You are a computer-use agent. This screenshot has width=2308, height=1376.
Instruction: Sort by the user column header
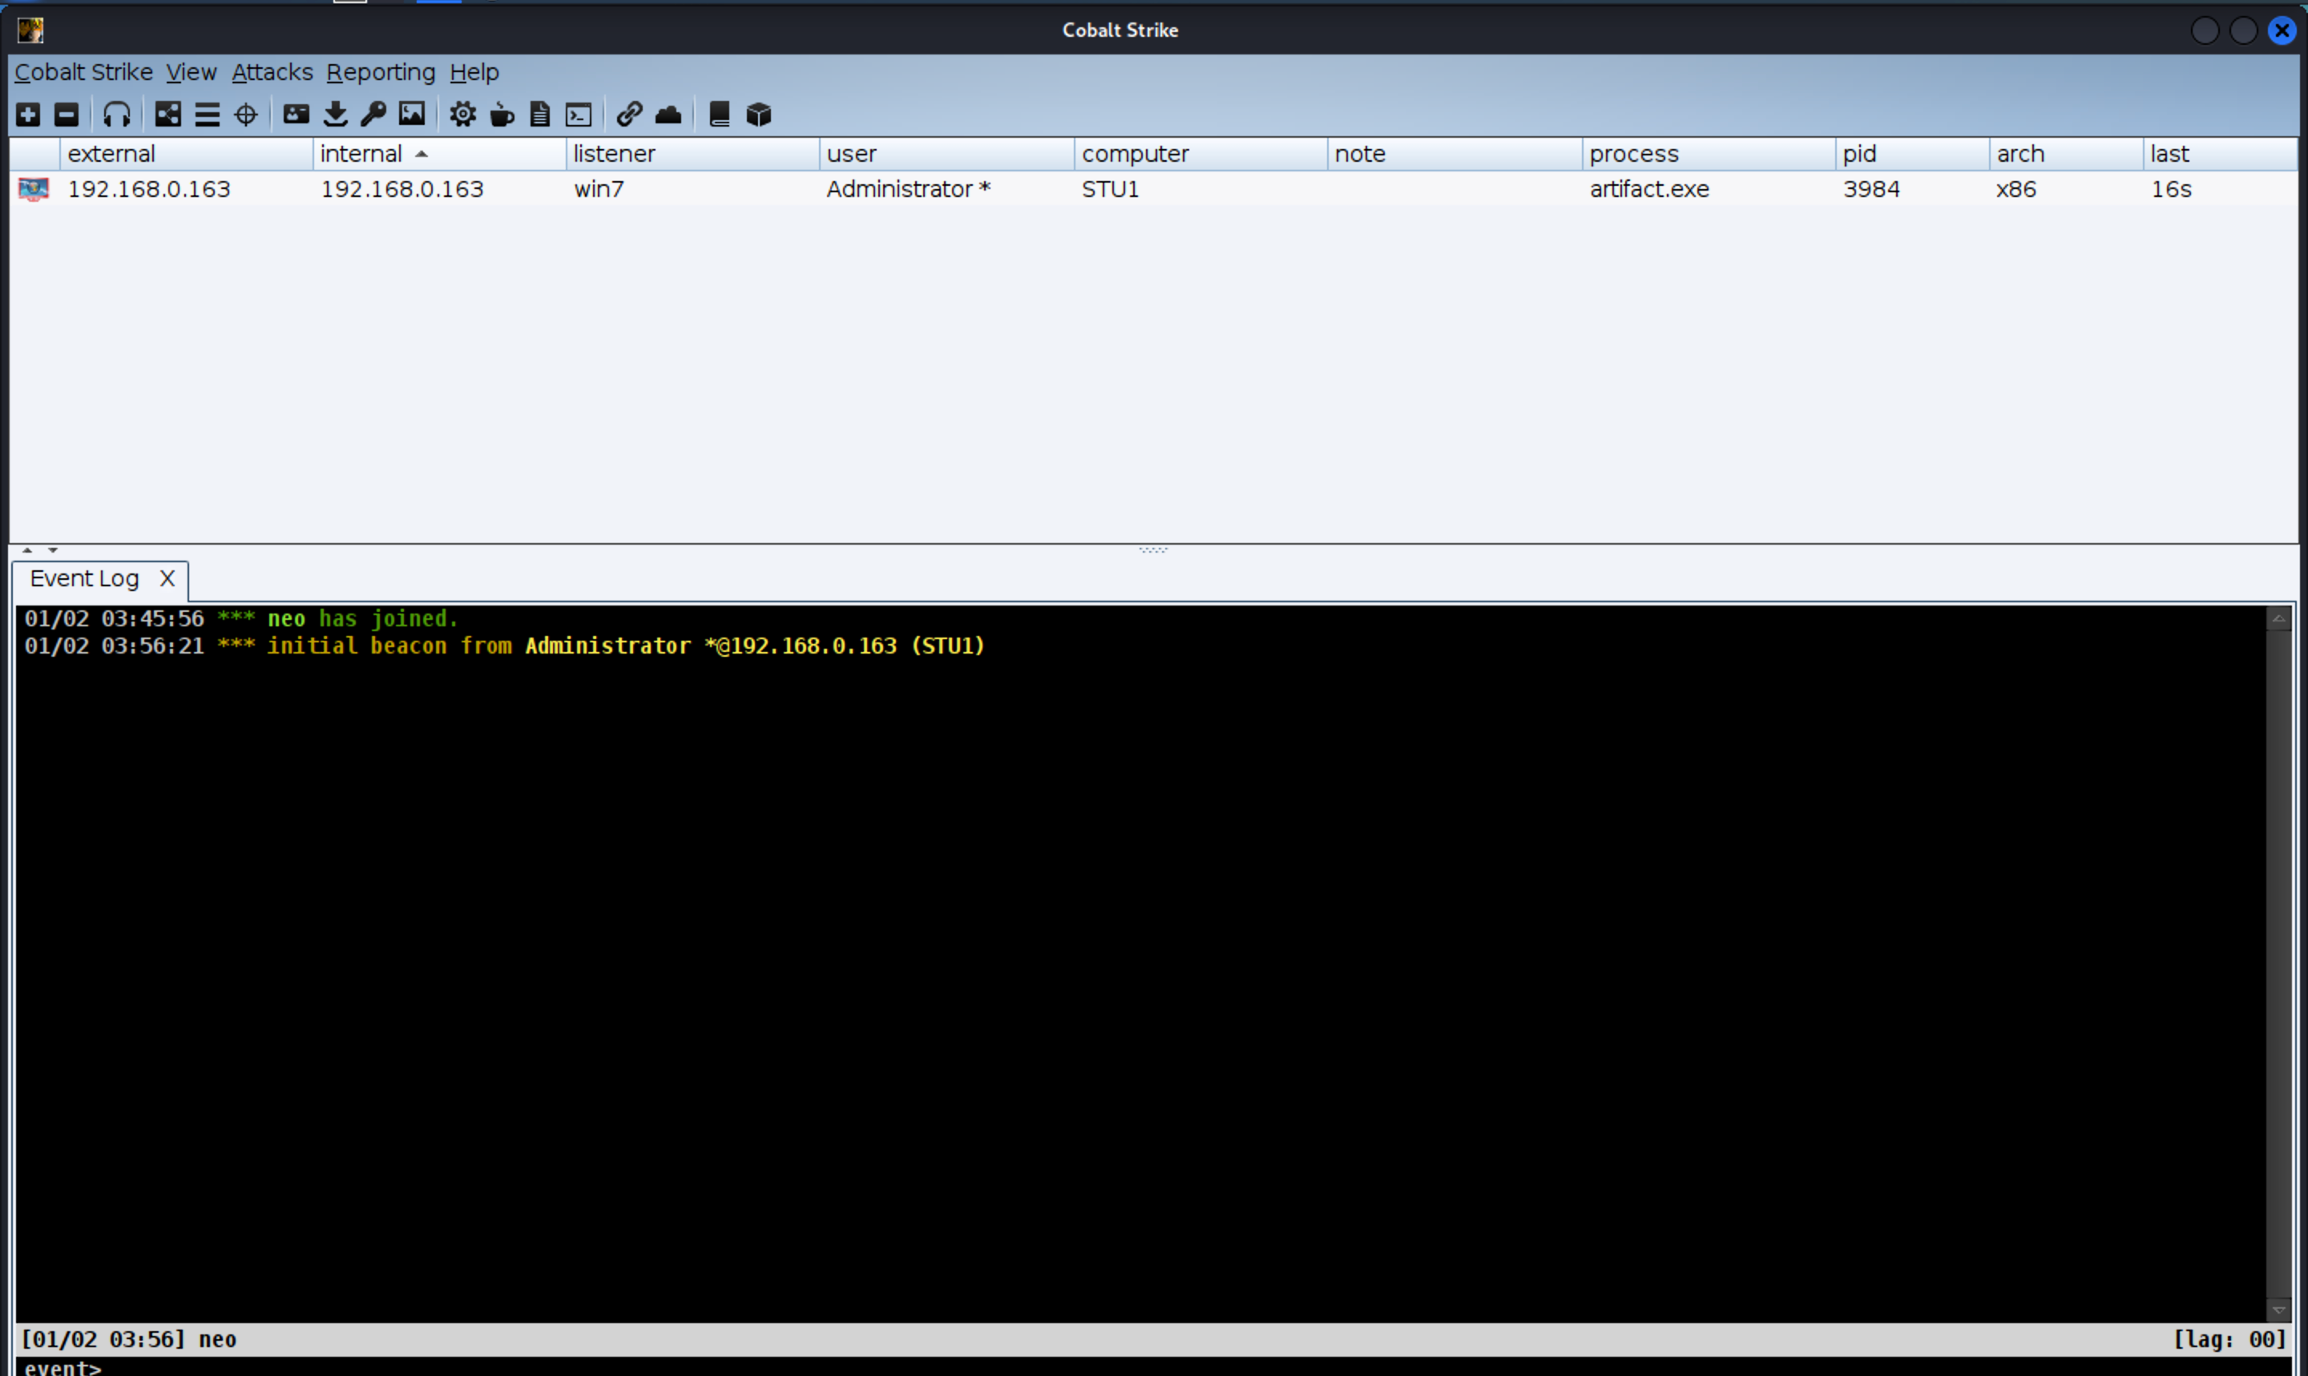(947, 154)
